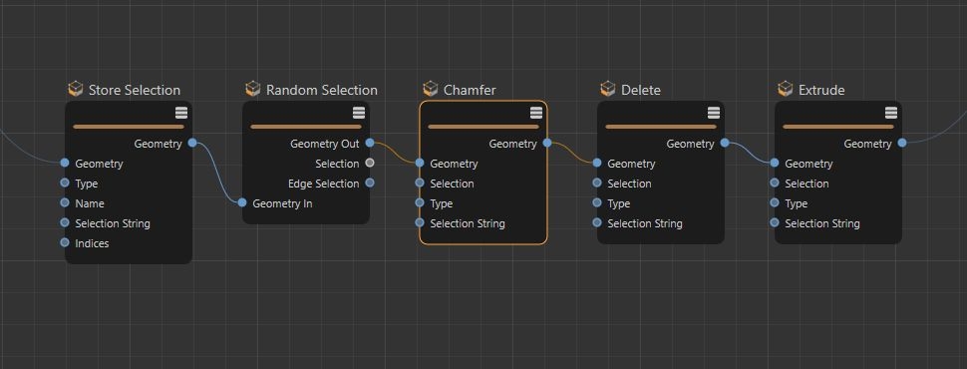Click the Delete node orange header bar
967x369 pixels.
click(x=661, y=127)
